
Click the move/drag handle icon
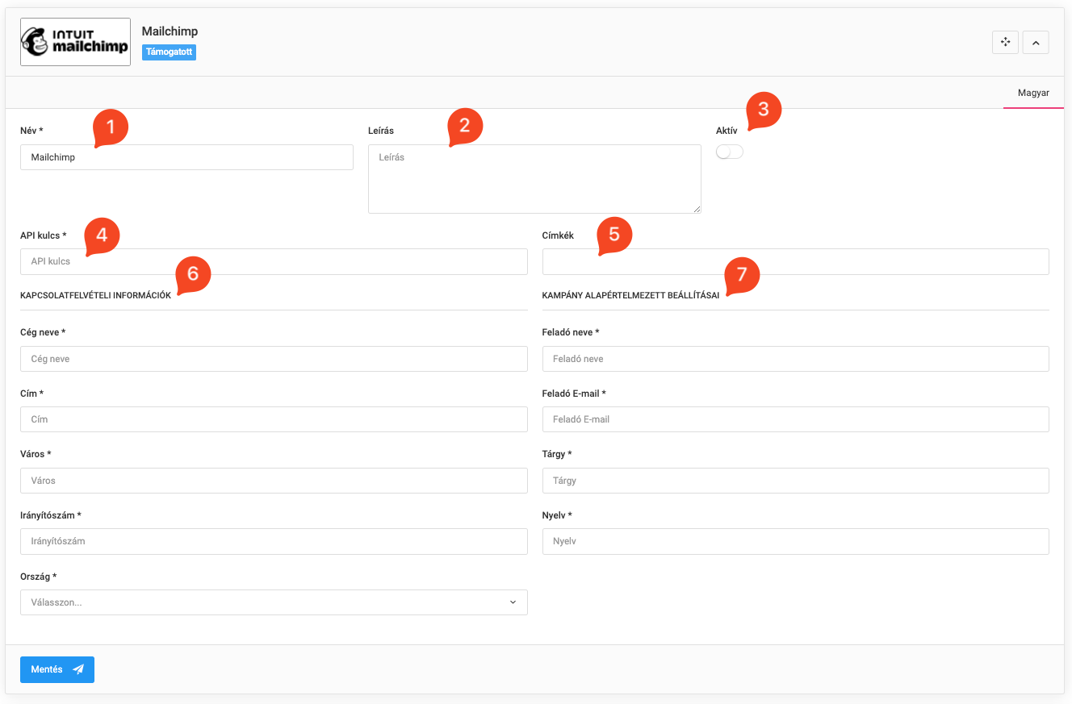(x=1005, y=43)
